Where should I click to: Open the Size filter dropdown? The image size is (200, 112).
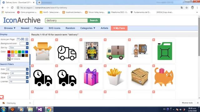point(17,69)
